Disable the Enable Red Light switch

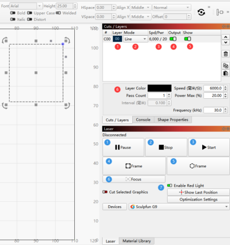pos(170,185)
